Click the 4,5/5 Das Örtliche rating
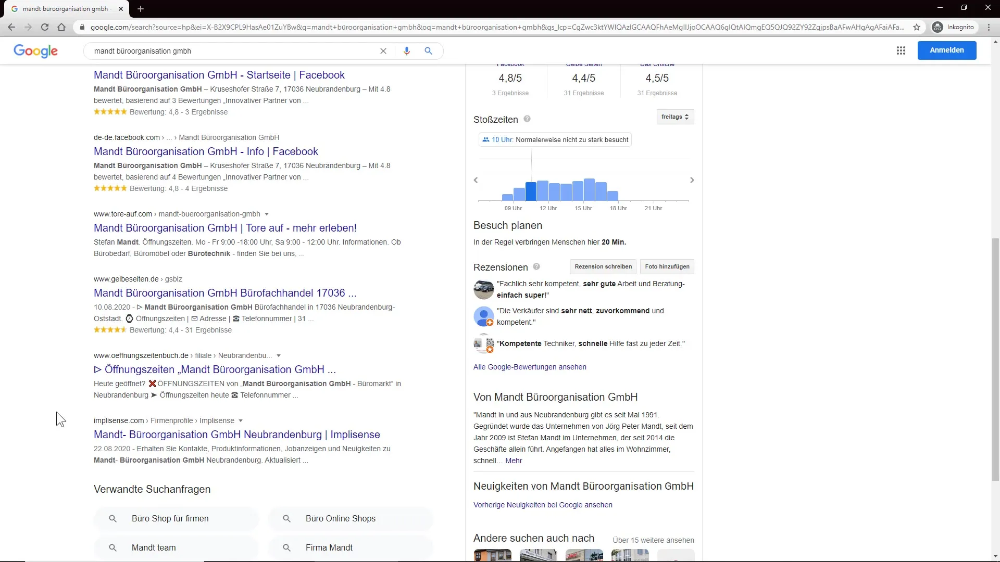The height and width of the screenshot is (562, 1000). click(x=657, y=78)
